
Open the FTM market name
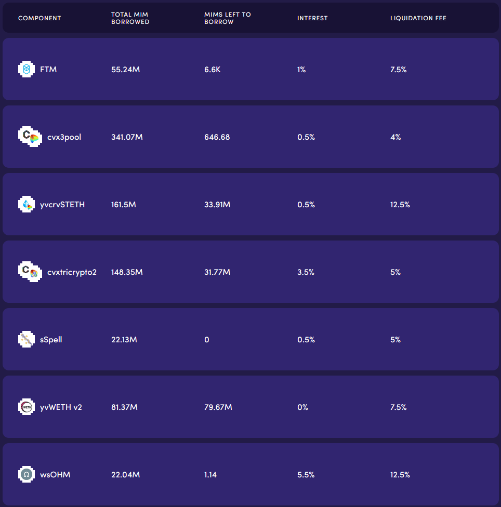(48, 69)
